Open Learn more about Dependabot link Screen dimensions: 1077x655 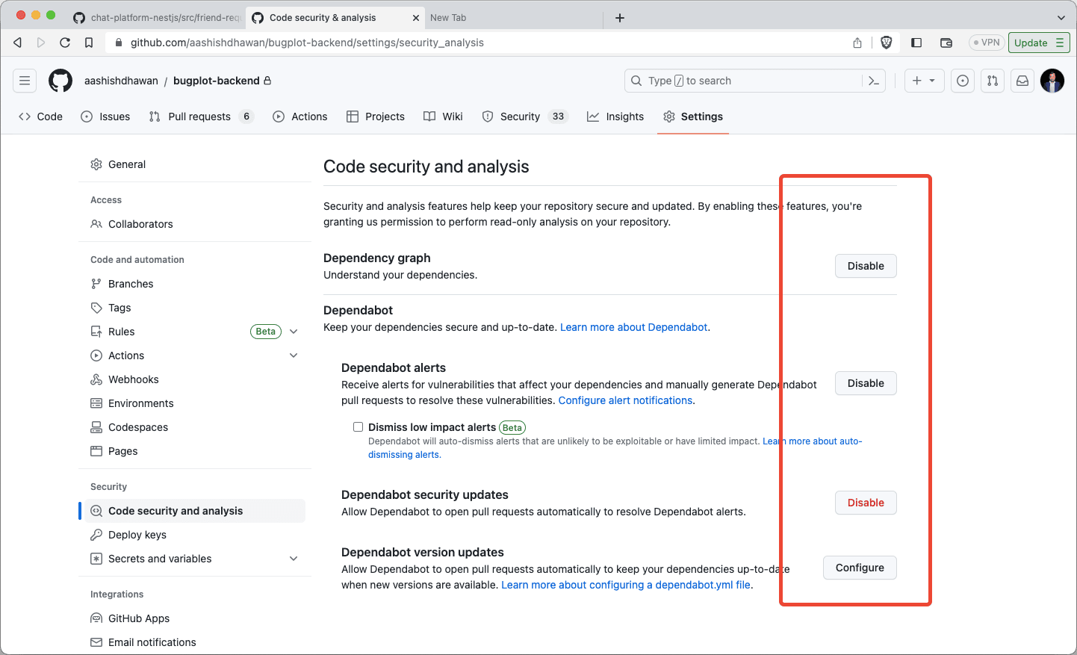tap(633, 326)
